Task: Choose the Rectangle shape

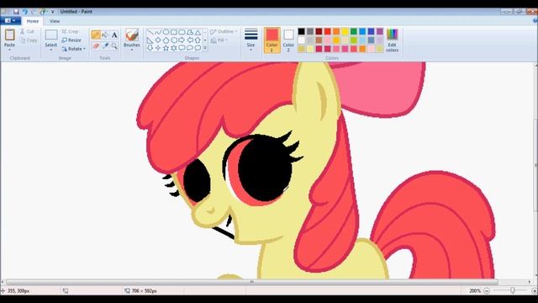Action: 174,32
